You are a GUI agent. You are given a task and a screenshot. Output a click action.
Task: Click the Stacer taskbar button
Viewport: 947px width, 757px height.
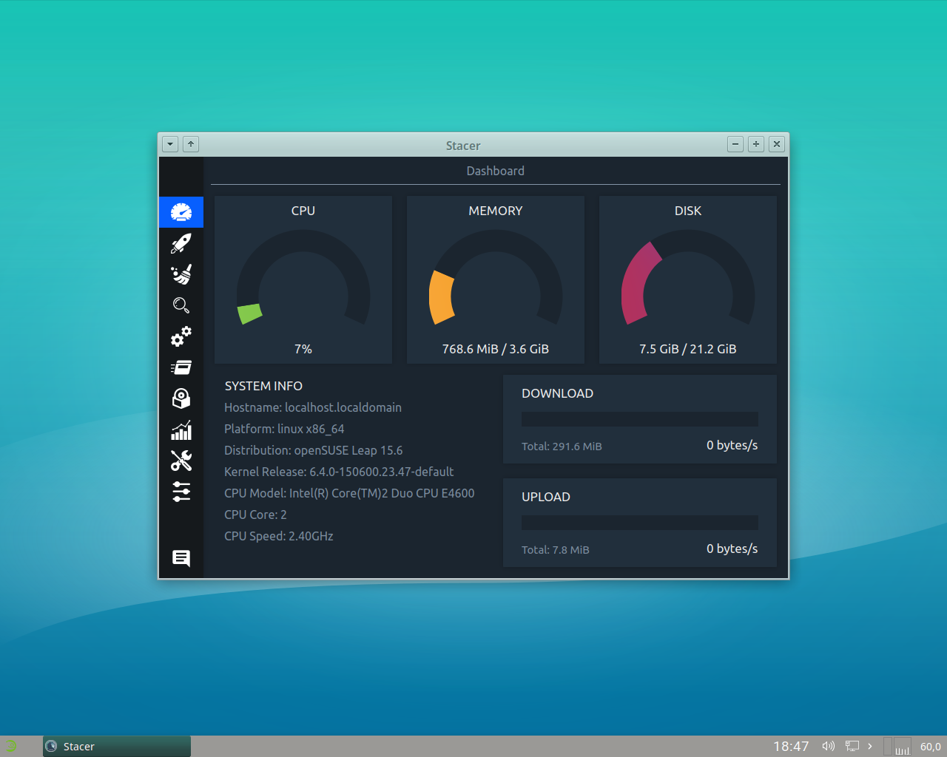click(117, 746)
